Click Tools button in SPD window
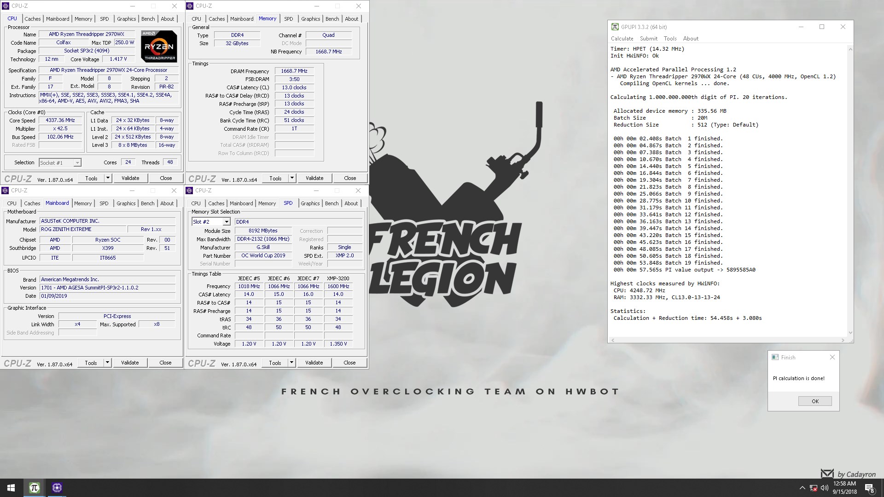Screen dimensions: 884x497 [x=275, y=363]
